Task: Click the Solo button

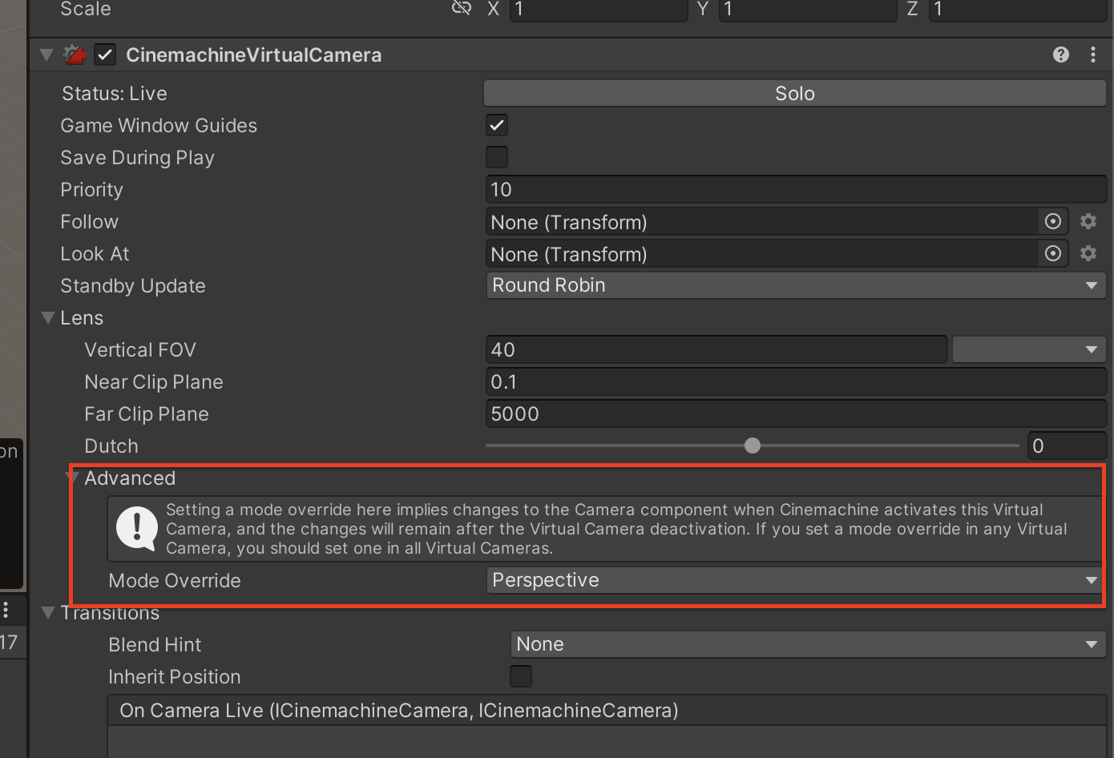Action: click(795, 93)
